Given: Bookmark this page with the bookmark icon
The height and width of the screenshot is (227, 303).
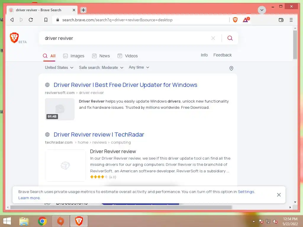Looking at the screenshot, I should click(46, 20).
